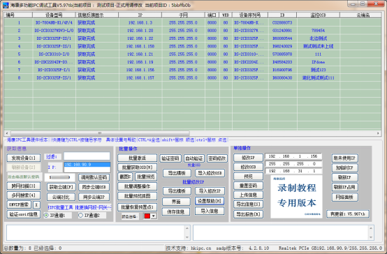This screenshot has height=254, width=387.
Task: Start 多网搜索[4] search
Action: pyautogui.click(x=24, y=195)
